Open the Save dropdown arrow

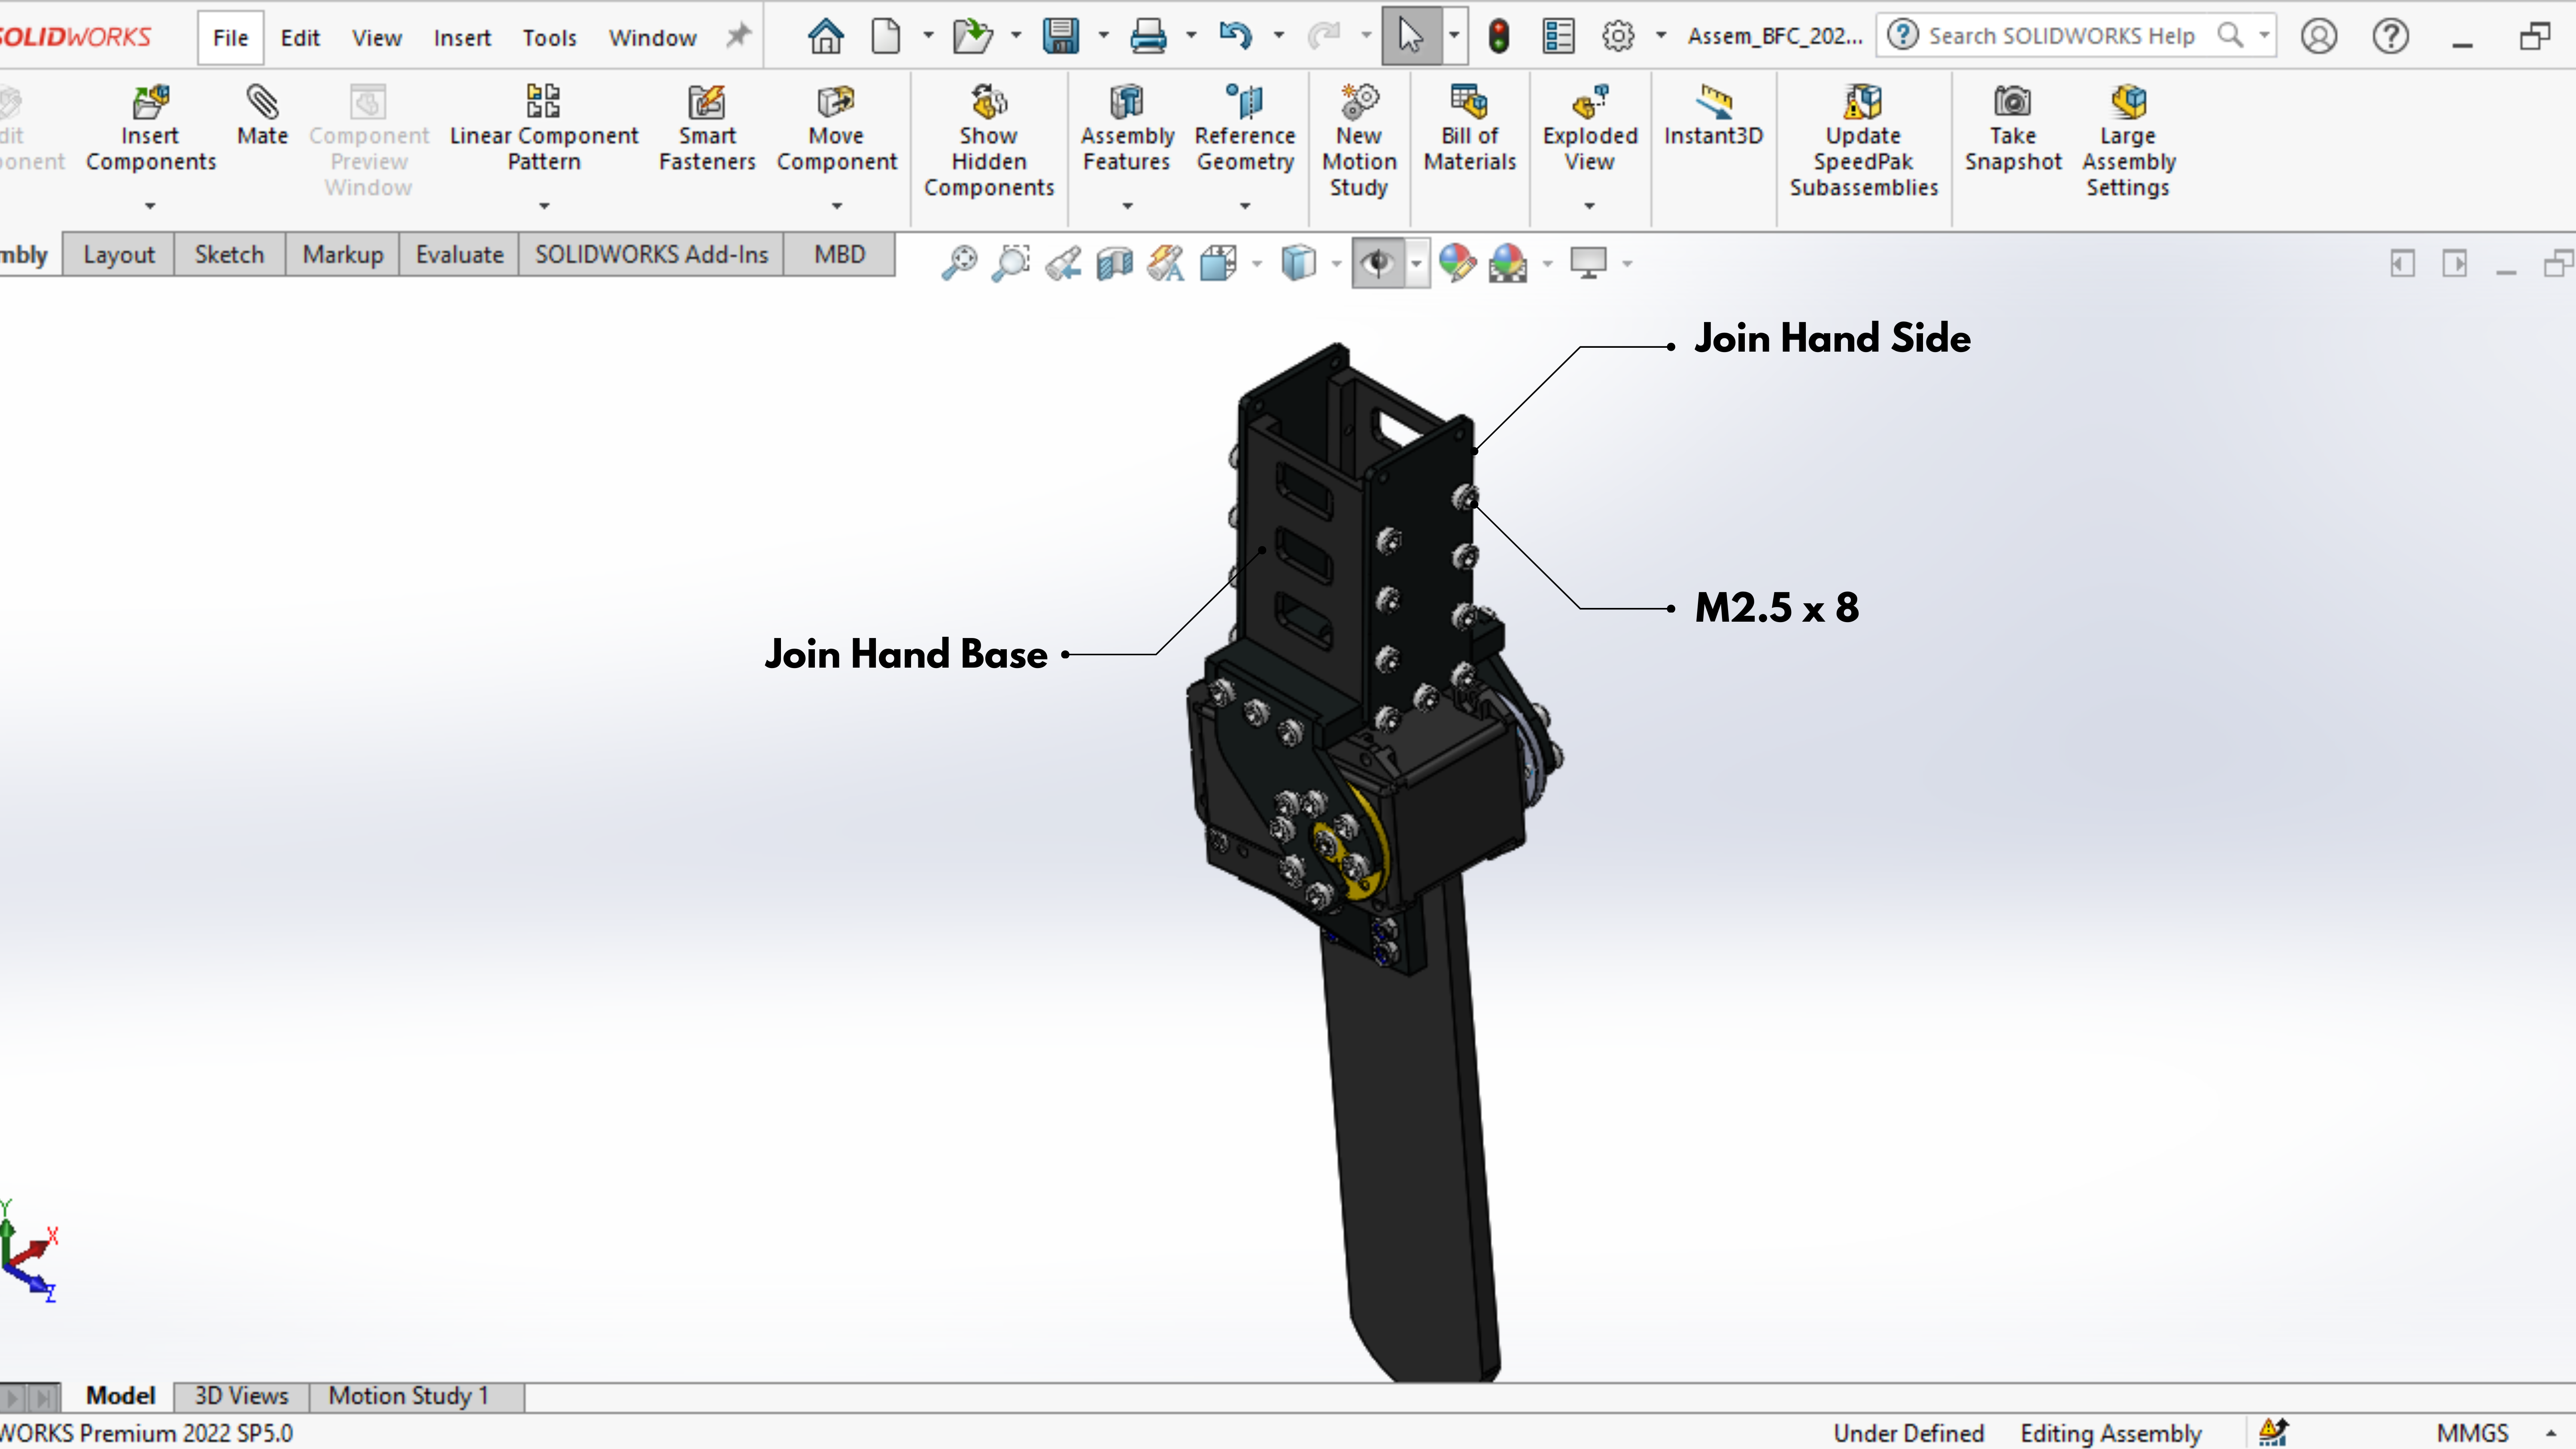1103,37
